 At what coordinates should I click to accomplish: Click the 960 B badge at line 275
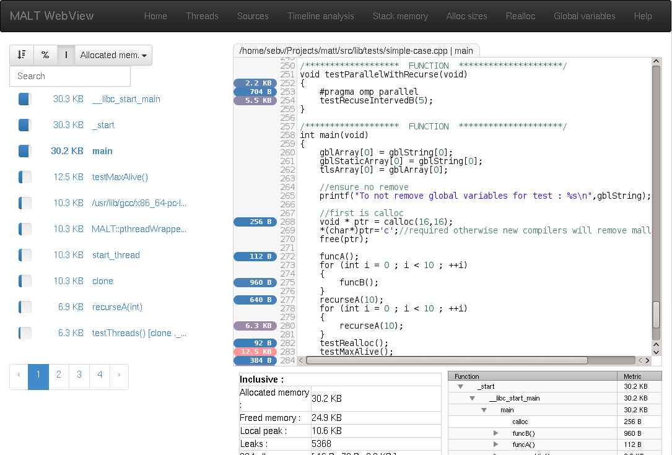coord(255,282)
